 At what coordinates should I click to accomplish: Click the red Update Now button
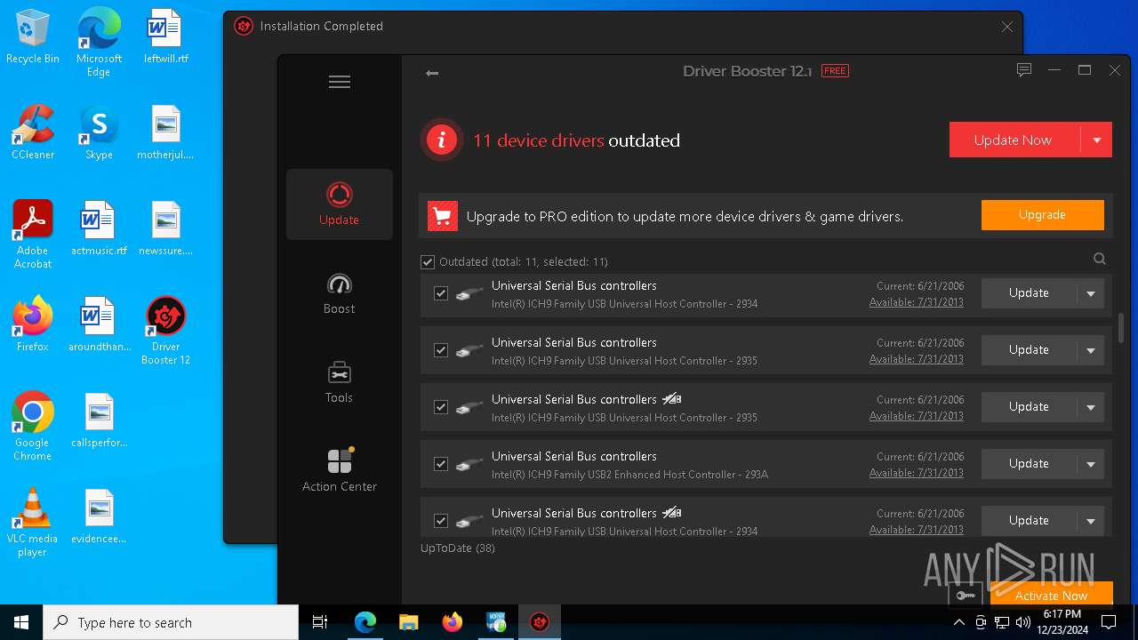click(1014, 140)
